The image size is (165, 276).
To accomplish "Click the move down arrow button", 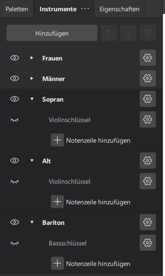I will coord(128,33).
